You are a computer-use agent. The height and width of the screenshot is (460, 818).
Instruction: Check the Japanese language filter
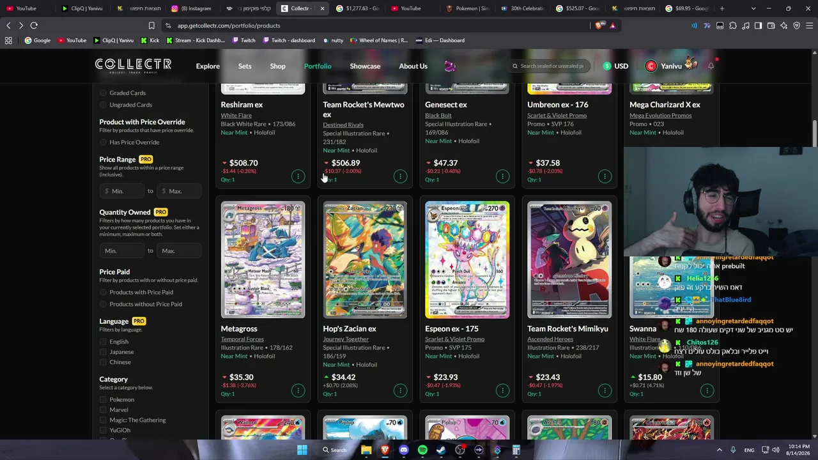(x=103, y=352)
